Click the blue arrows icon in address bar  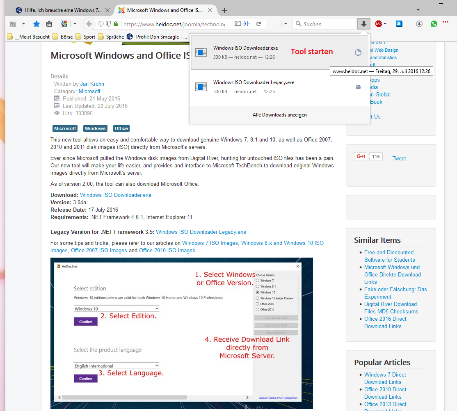(247, 24)
